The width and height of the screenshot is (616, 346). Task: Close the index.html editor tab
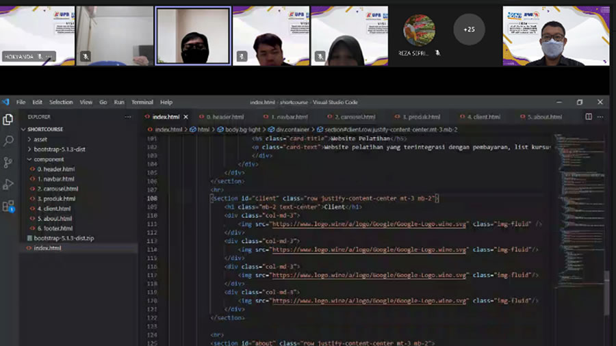(186, 117)
